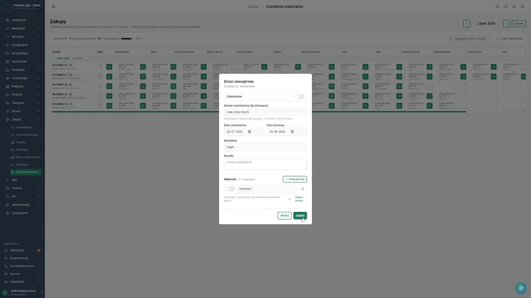This screenshot has height=298, width=531.
Task: Expand the Serwis sidebar chevron
Action: [x=38, y=111]
